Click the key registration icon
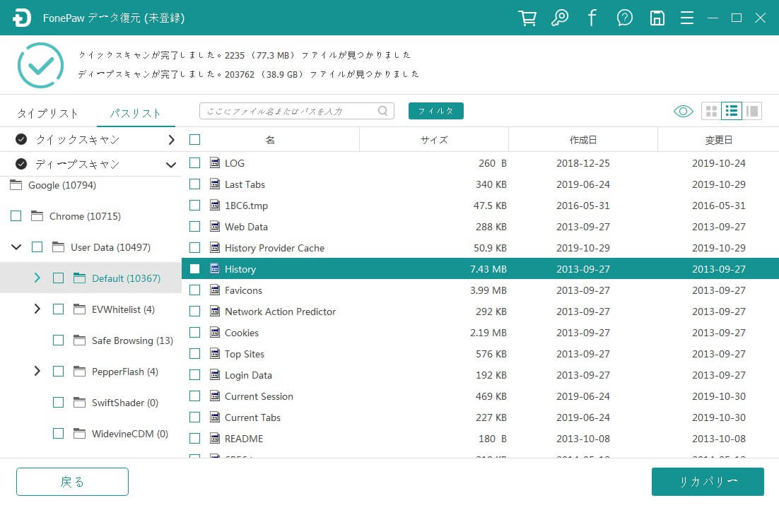 coord(559,18)
